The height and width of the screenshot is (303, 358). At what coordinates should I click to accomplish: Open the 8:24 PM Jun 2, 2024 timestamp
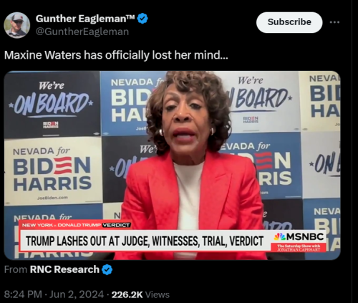54,294
